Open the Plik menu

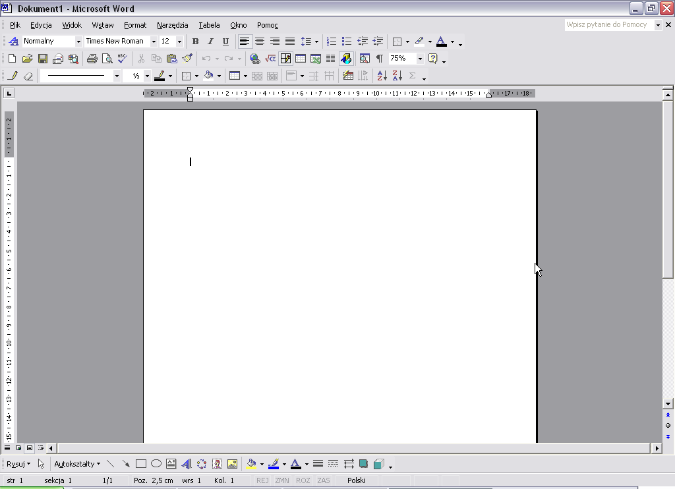[15, 25]
